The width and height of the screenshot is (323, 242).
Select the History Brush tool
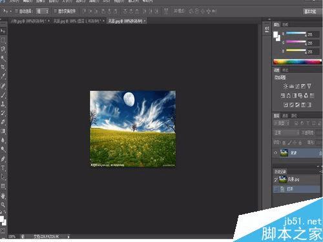point(3,113)
